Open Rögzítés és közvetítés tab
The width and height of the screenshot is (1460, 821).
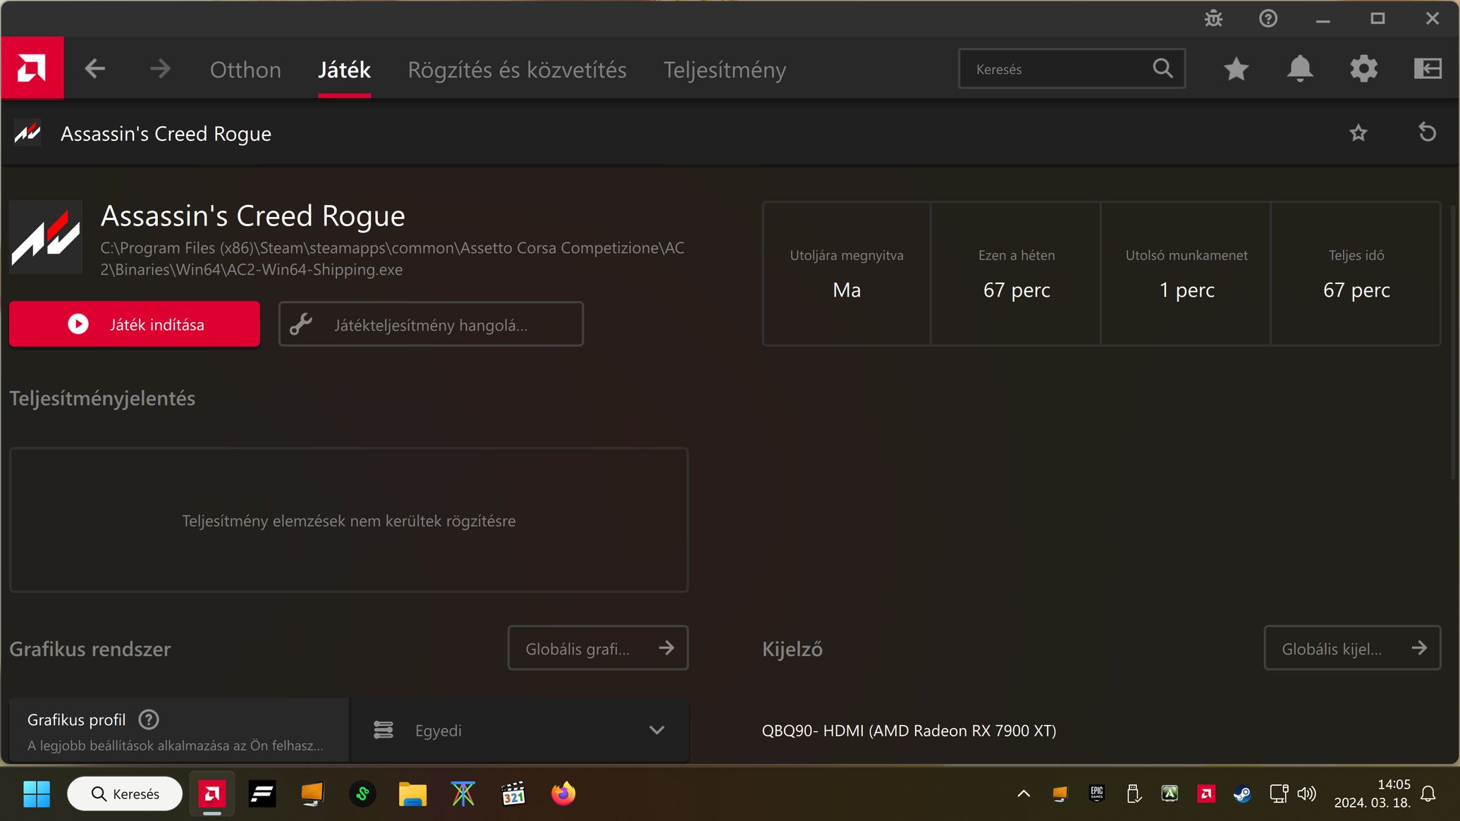(517, 70)
